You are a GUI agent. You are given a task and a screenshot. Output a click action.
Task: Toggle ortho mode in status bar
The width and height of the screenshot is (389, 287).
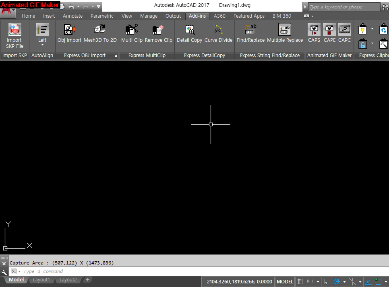(x=327, y=282)
